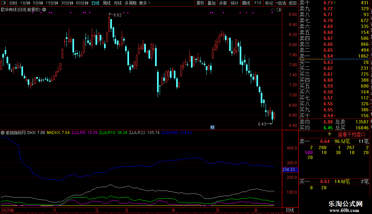Image resolution: width=372 pixels, height=214 pixels.
Task: Click the 卖均 6.88 average row
Action: 316,122
